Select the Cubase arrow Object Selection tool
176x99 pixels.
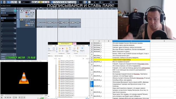[52, 2]
